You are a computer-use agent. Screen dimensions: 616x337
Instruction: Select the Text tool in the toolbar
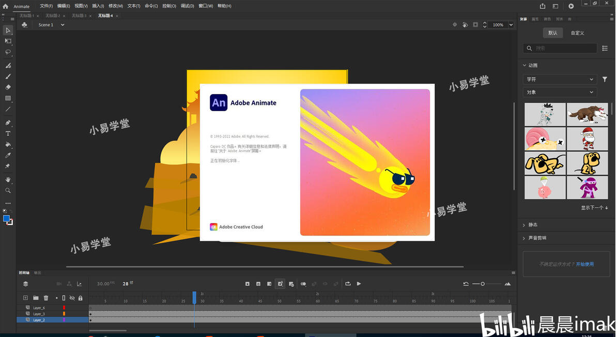point(8,133)
